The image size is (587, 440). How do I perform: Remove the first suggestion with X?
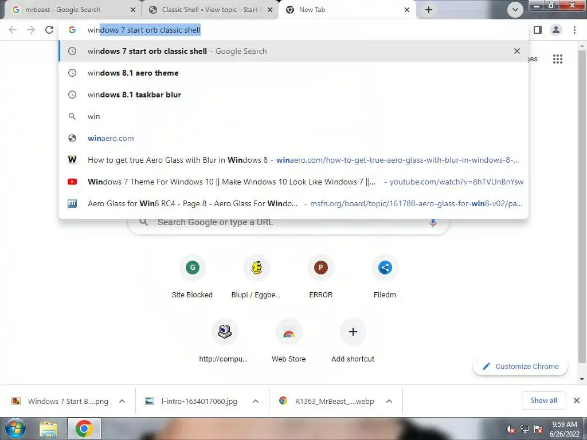517,51
